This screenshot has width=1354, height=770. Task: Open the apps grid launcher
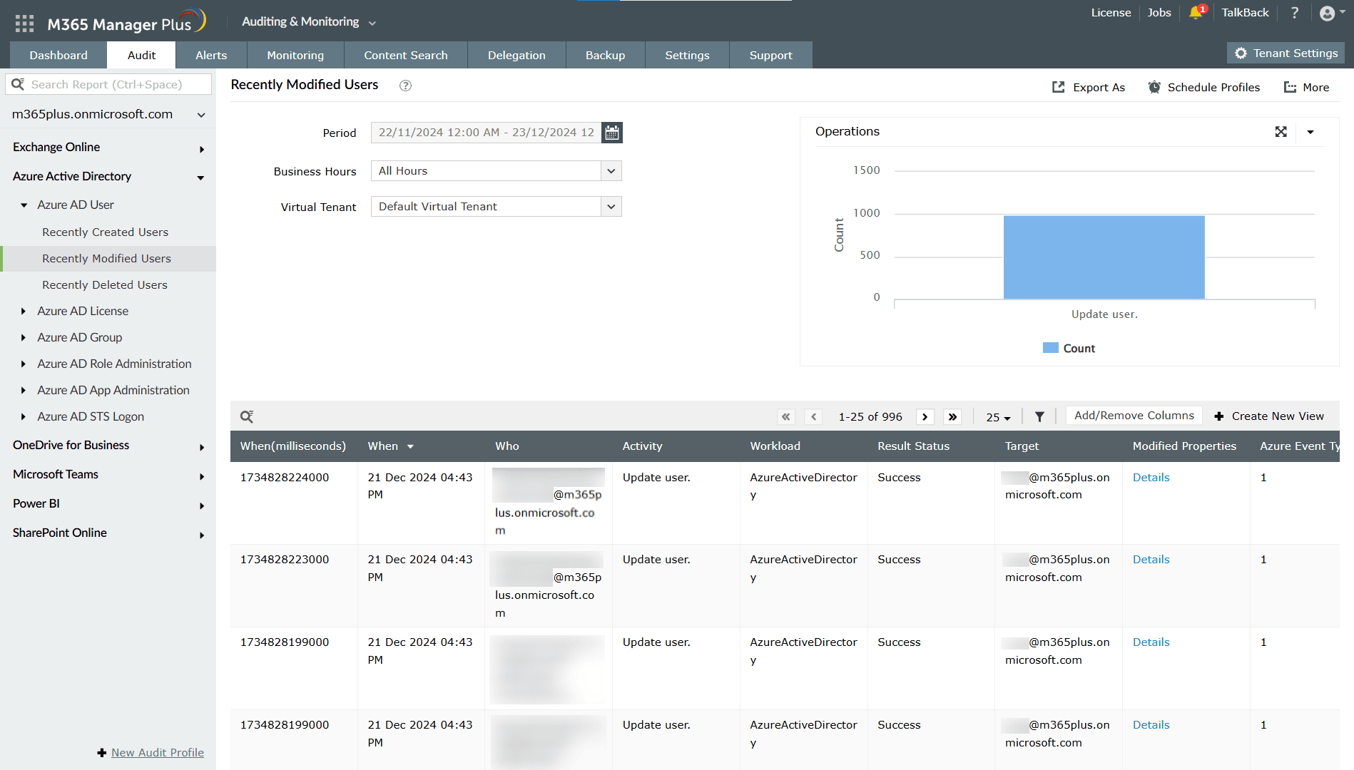click(24, 24)
